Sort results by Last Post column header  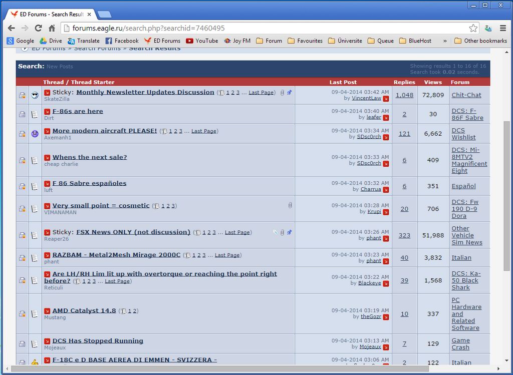coord(343,82)
